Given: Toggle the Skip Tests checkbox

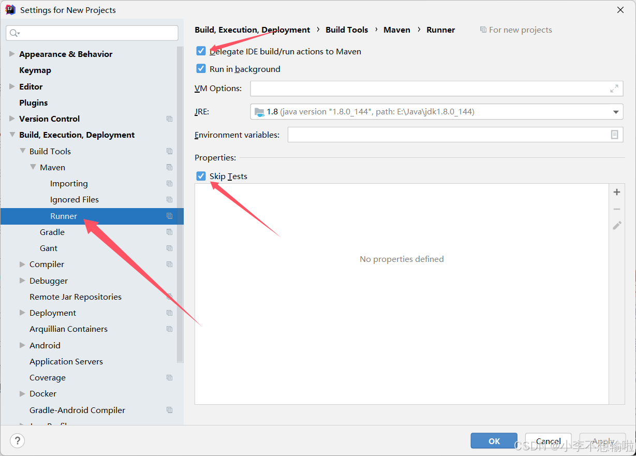Looking at the screenshot, I should pos(201,176).
